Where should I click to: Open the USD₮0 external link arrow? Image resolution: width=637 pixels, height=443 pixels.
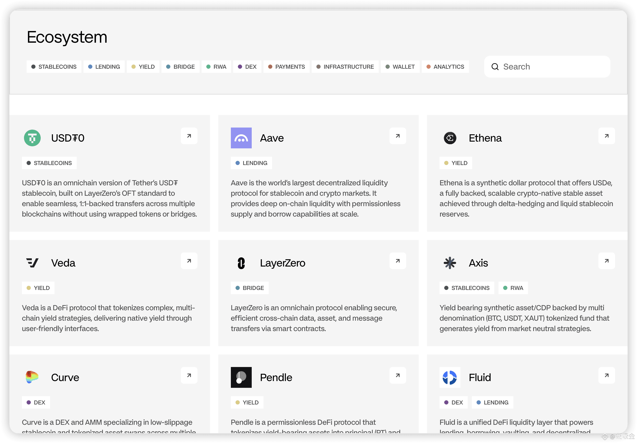click(x=189, y=136)
